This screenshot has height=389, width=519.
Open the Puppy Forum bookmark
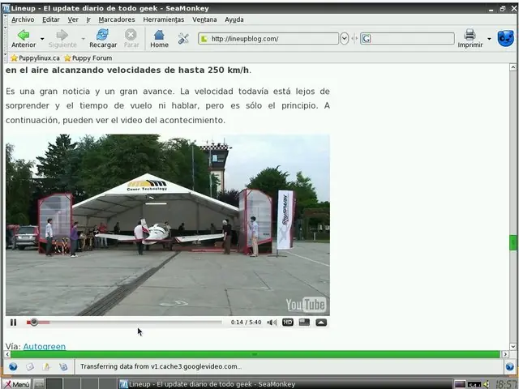pyautogui.click(x=88, y=58)
